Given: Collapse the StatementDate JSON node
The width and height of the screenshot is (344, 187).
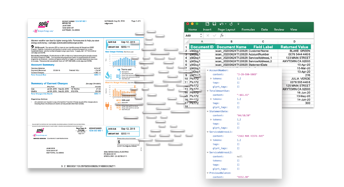Looking at the screenshot, I should coord(208,111).
